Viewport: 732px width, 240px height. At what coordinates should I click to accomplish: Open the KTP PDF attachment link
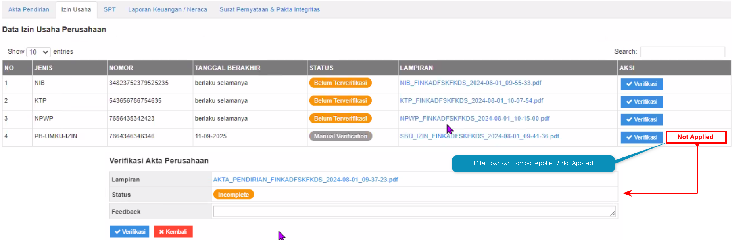point(471,101)
